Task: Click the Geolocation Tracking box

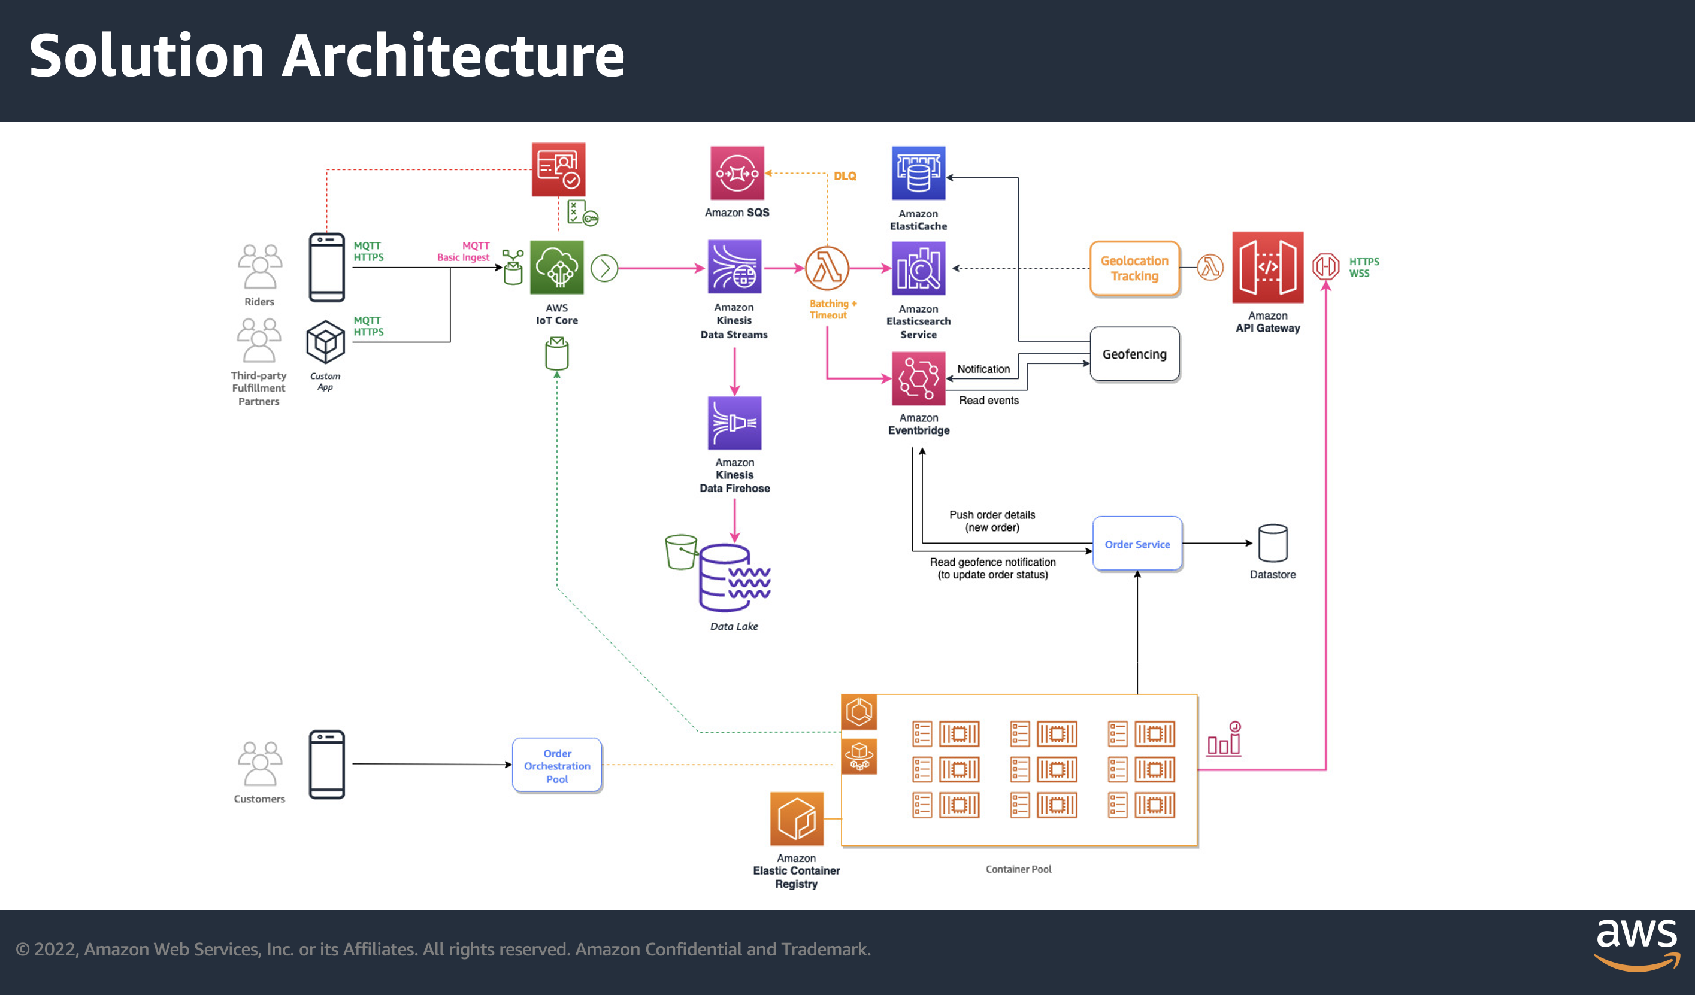Action: [1134, 268]
